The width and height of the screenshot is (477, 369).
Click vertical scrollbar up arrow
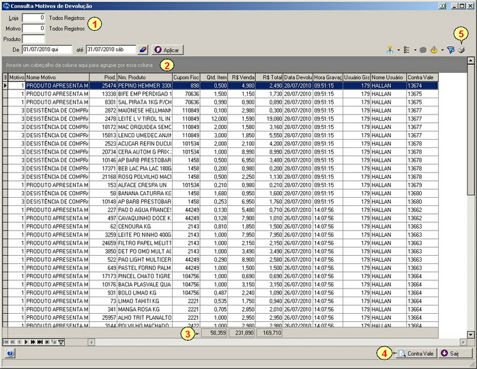point(471,60)
